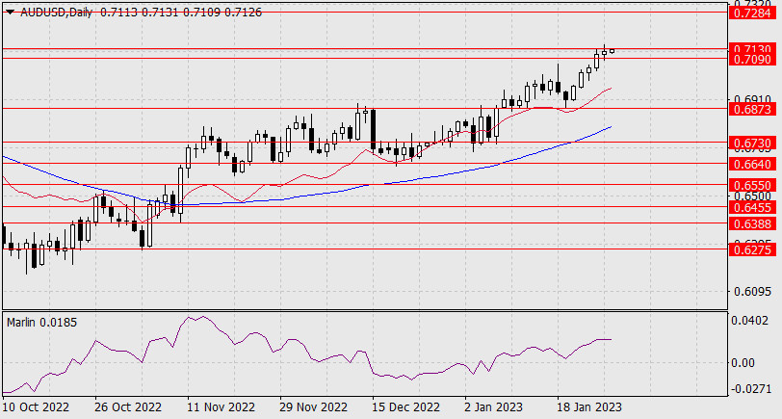Select the 0.6730 price level label
The height and width of the screenshot is (419, 782).
pyautogui.click(x=752, y=144)
